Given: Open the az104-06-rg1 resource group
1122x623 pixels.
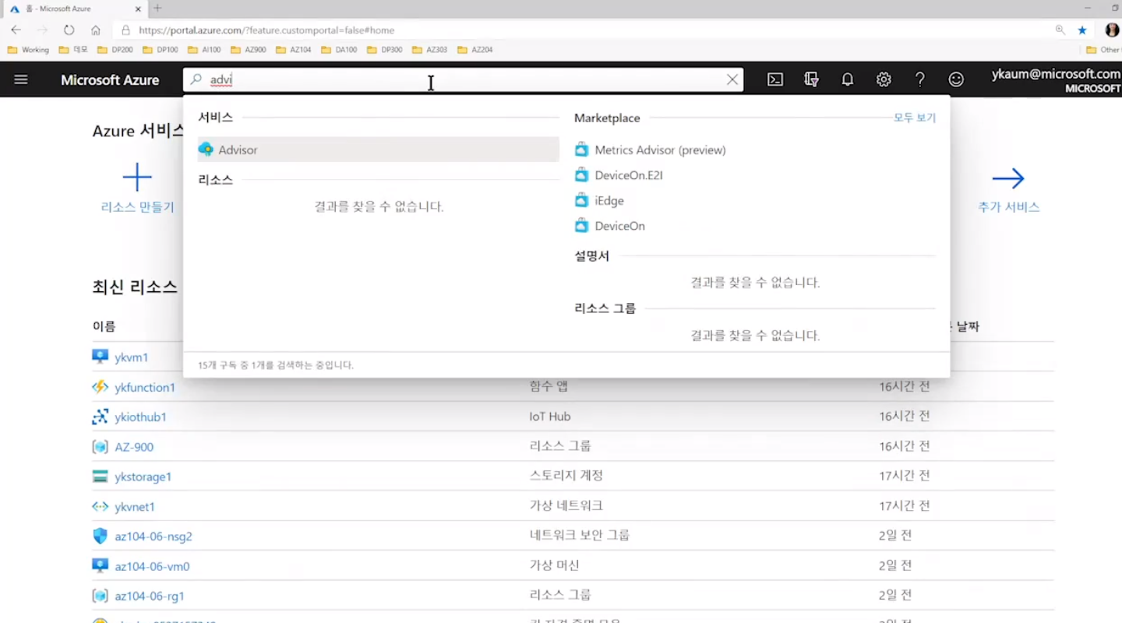Looking at the screenshot, I should 150,596.
